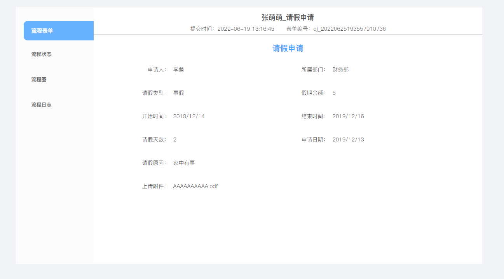
Task: Click department value 财务部
Action: (x=340, y=70)
